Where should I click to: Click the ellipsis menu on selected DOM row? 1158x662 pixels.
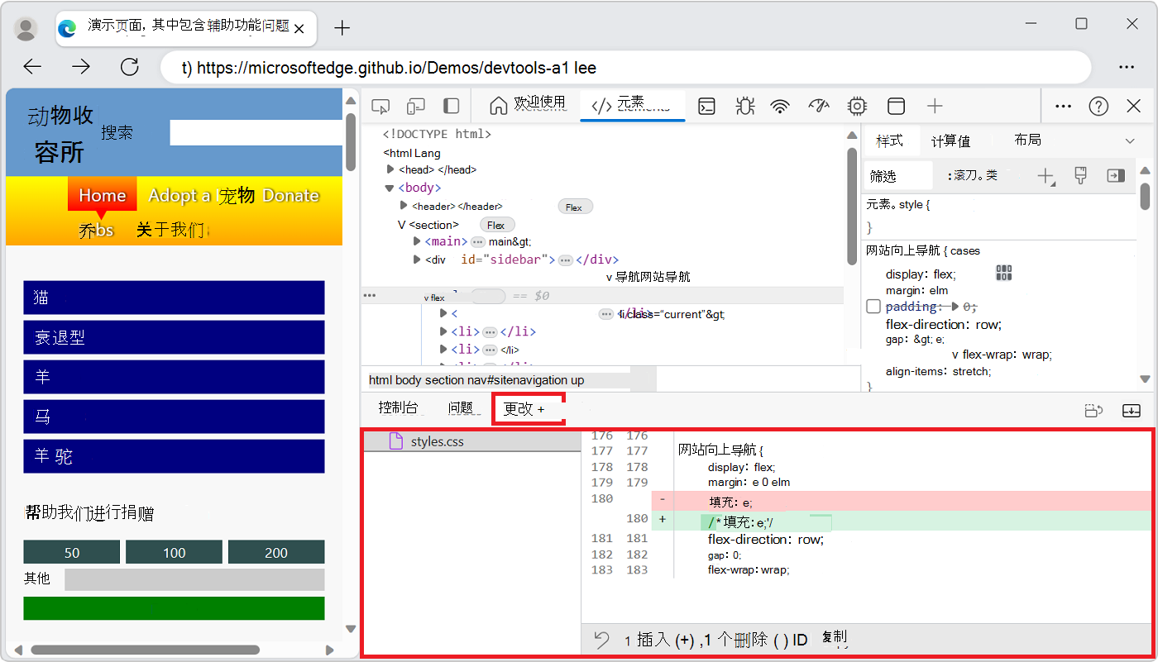(x=370, y=295)
